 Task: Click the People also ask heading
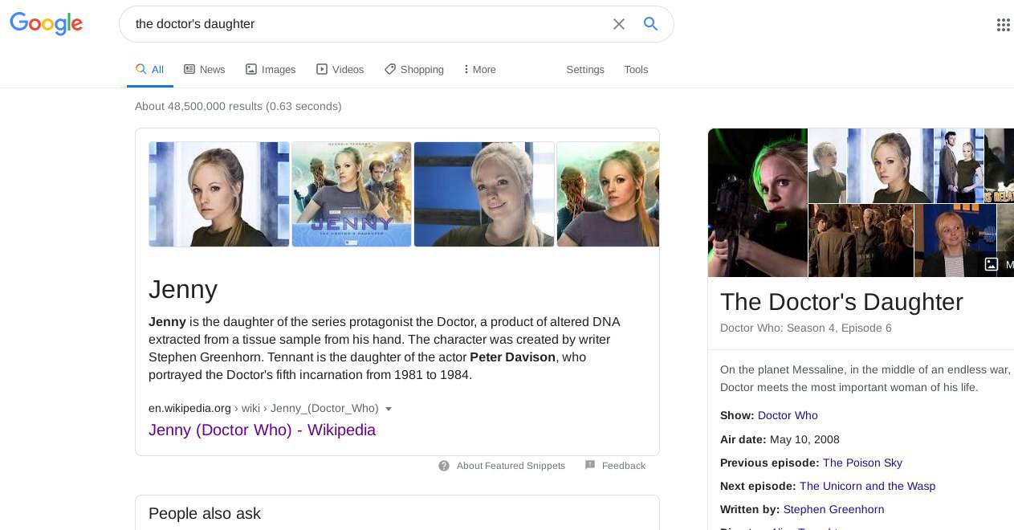pos(205,514)
